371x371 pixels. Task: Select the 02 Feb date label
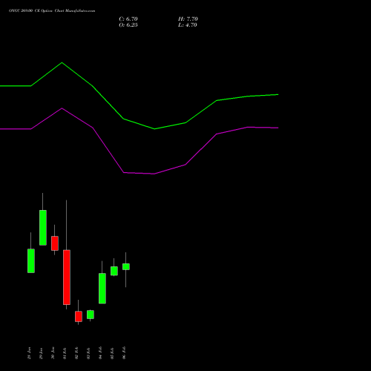click(x=76, y=353)
